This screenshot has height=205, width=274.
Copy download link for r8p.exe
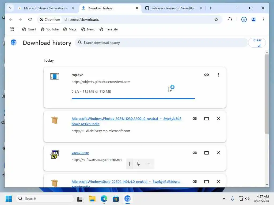pyautogui.click(x=206, y=75)
